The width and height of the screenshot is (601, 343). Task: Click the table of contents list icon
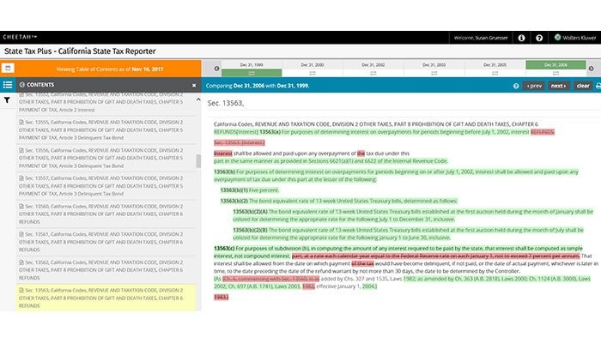[8, 85]
